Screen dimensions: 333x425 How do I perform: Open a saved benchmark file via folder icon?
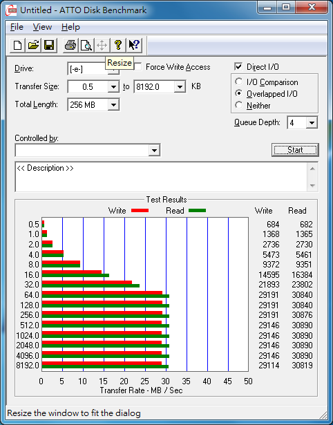(x=33, y=45)
